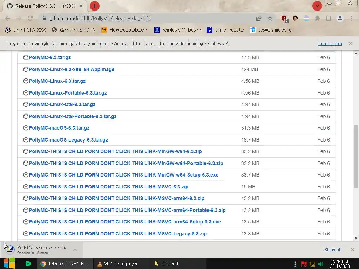Click the share icon in the address bar
The height and width of the screenshot is (269, 359).
coord(259,18)
